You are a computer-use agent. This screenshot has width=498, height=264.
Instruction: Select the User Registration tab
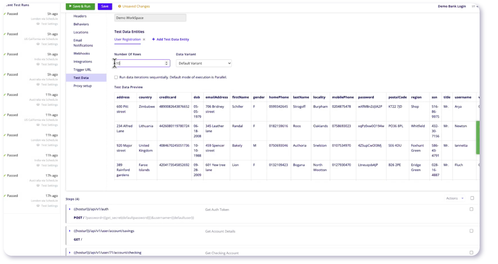[x=127, y=40]
